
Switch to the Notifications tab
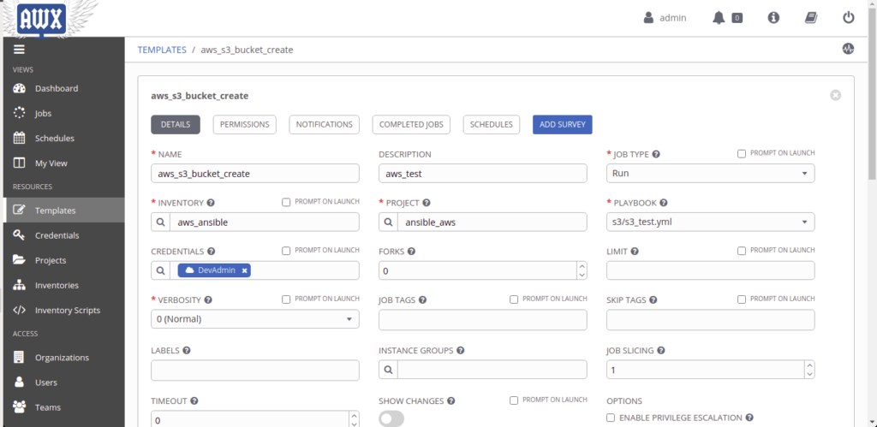tap(325, 125)
